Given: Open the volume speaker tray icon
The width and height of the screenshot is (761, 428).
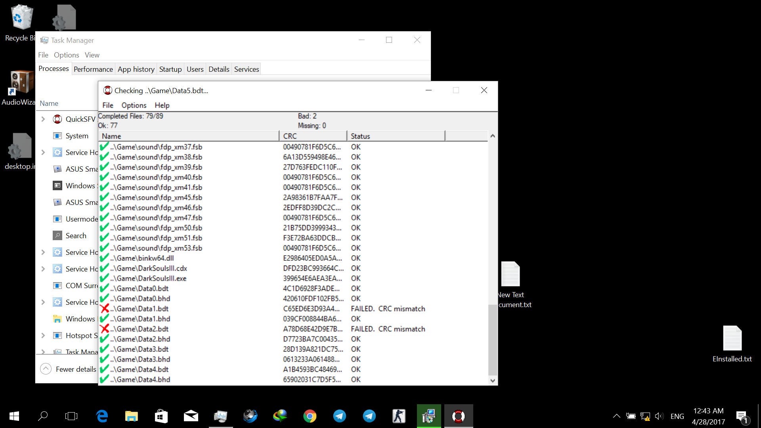Looking at the screenshot, I should click(659, 416).
